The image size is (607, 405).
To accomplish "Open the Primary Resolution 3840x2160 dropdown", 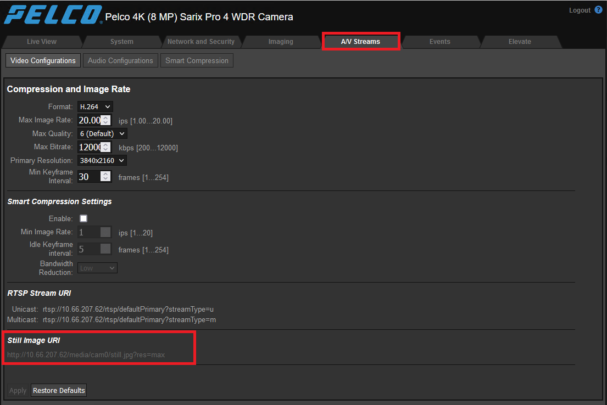I will [x=102, y=161].
